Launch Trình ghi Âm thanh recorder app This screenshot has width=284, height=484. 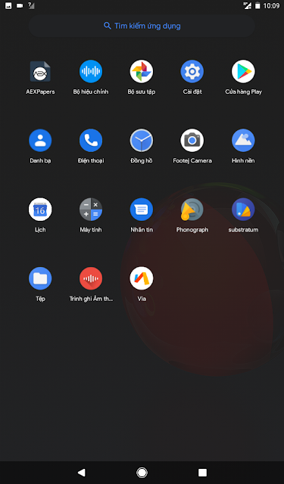(91, 278)
